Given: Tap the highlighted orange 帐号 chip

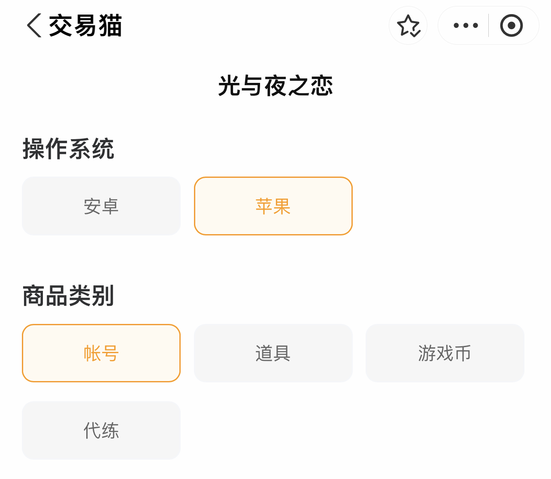Looking at the screenshot, I should click(x=101, y=353).
